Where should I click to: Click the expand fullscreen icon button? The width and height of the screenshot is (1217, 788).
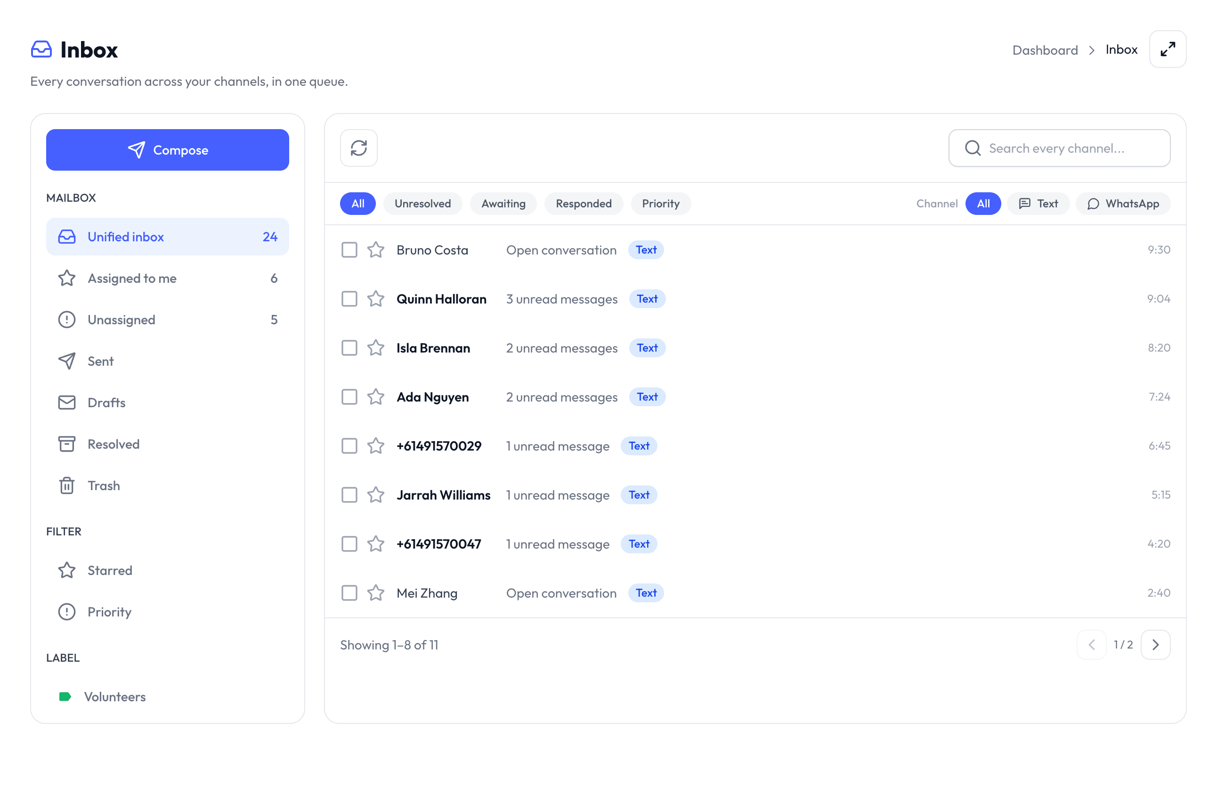pos(1168,49)
